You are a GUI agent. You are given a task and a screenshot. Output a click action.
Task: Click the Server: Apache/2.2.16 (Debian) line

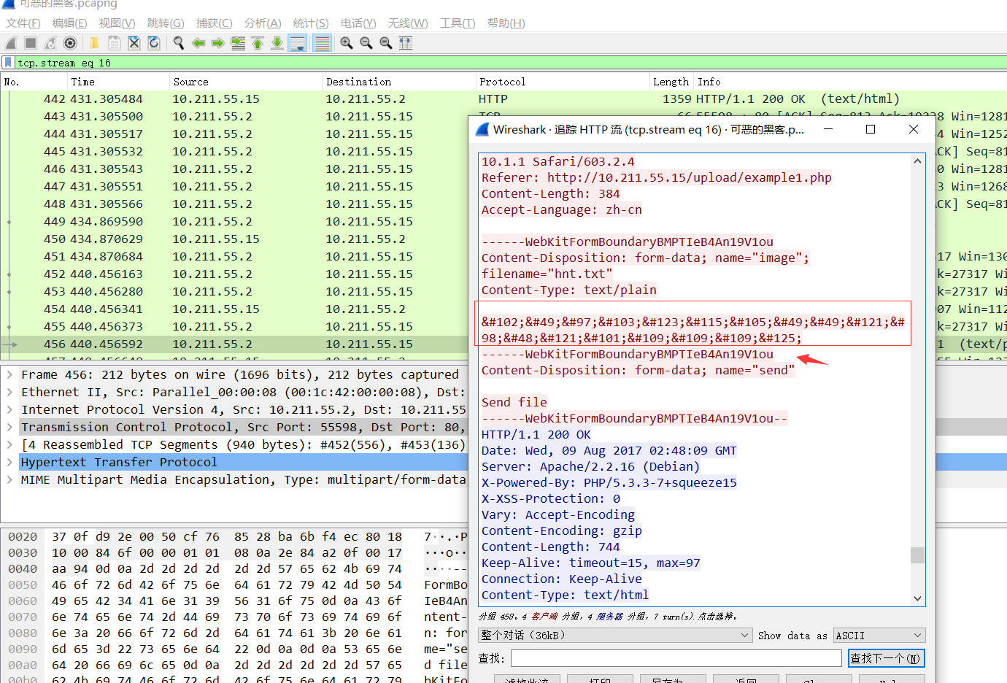(x=590, y=466)
